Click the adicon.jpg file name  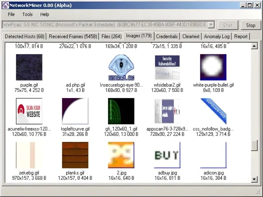pos(213,173)
